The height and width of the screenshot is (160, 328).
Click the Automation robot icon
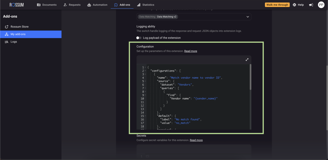pos(89,5)
